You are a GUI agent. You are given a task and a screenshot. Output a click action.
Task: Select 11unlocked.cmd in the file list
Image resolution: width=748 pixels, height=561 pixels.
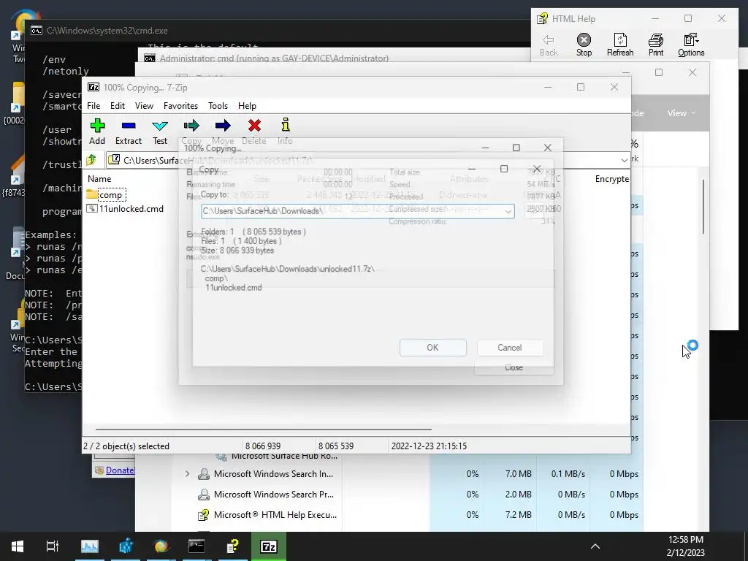(x=126, y=209)
